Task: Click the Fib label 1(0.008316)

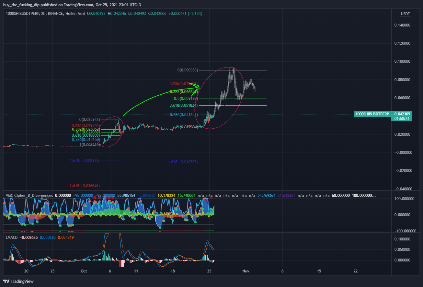Action: pos(90,145)
